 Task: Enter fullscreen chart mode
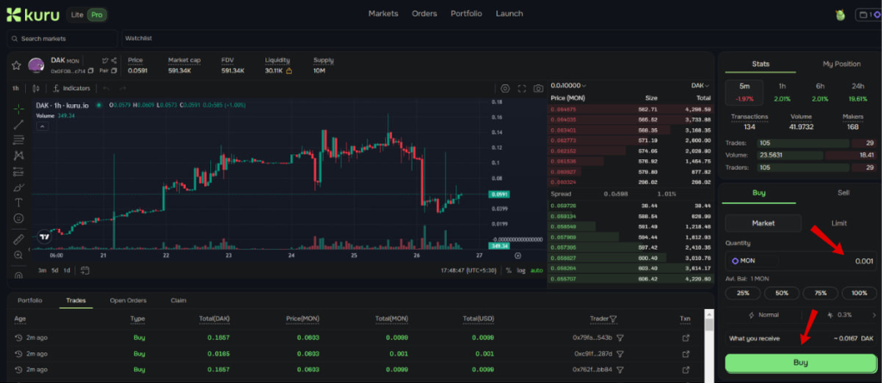coord(521,89)
